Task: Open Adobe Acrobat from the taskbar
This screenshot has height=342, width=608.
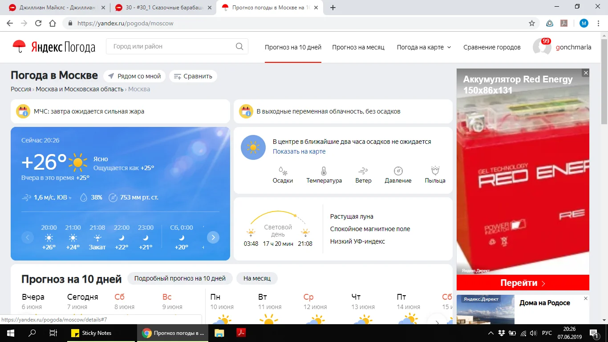Action: (241, 333)
